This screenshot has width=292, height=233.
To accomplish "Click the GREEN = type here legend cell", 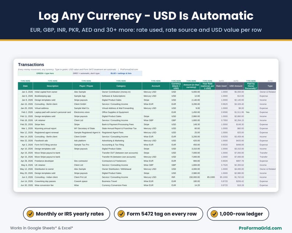I will [45, 73].
